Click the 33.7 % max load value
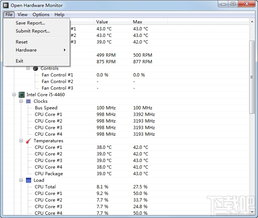Viewport: 258px width, 218px height. 141,200
